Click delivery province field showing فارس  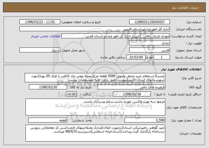[x=150, y=50]
